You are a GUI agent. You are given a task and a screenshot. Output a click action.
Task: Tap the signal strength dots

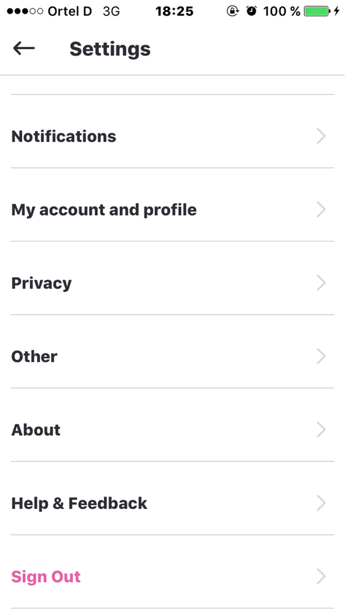tap(25, 11)
